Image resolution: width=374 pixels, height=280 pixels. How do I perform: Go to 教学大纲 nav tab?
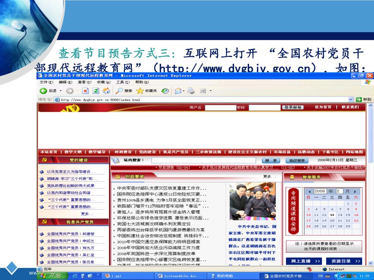point(73,152)
